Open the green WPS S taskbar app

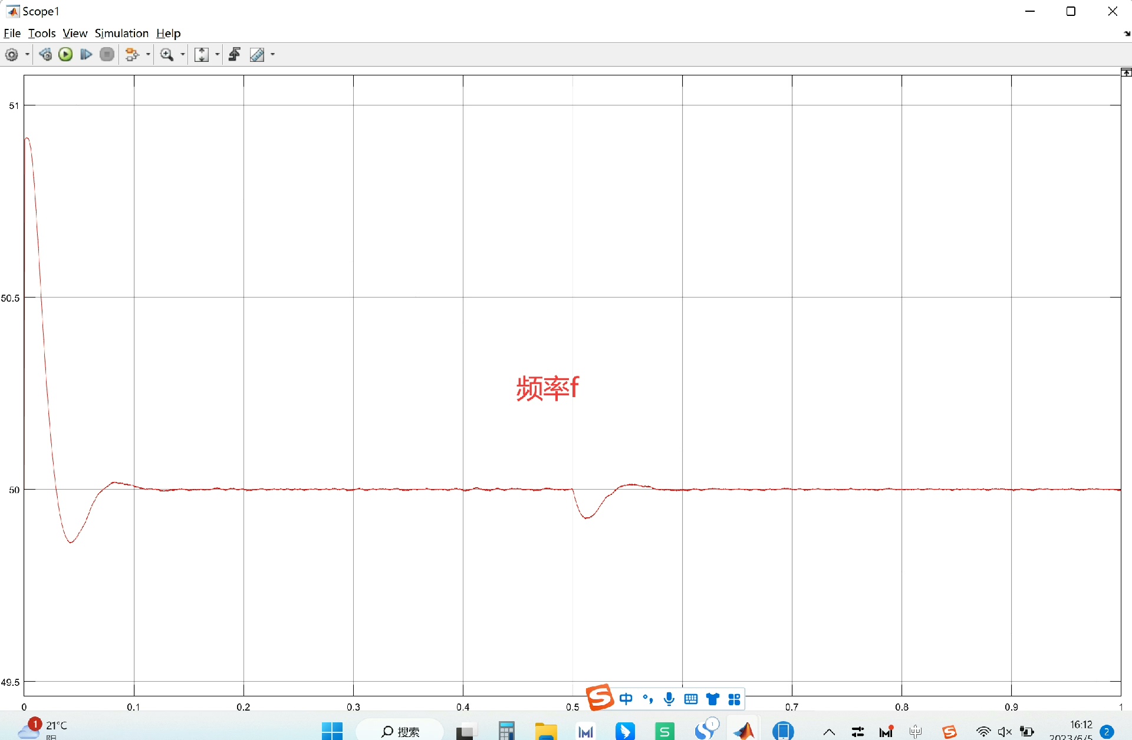point(664,731)
